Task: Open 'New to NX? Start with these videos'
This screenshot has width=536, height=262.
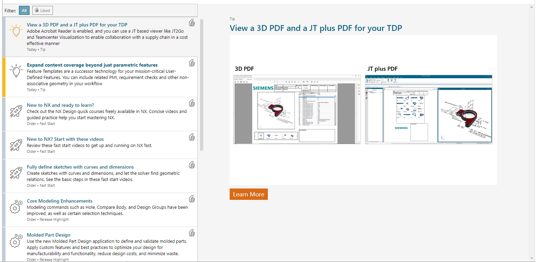Action: coord(65,139)
